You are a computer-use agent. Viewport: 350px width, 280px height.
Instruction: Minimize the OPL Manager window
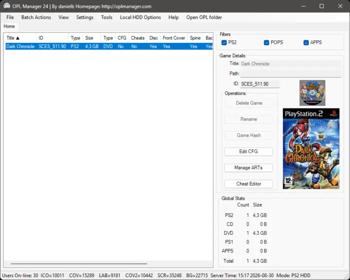click(x=303, y=6)
